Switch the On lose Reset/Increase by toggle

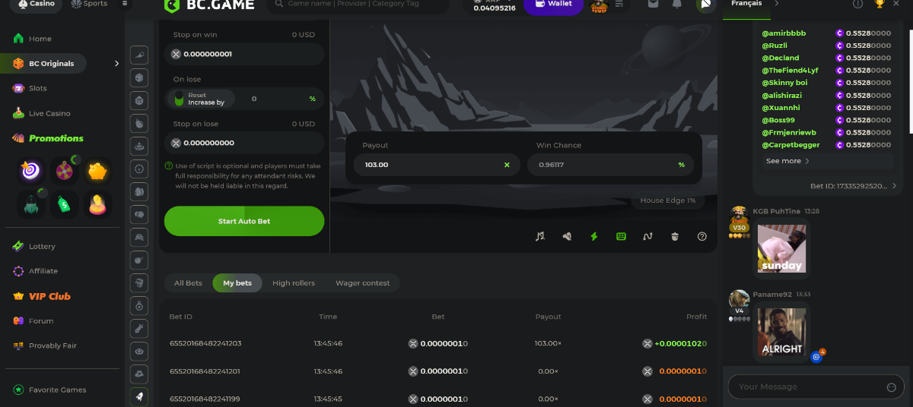coord(180,99)
